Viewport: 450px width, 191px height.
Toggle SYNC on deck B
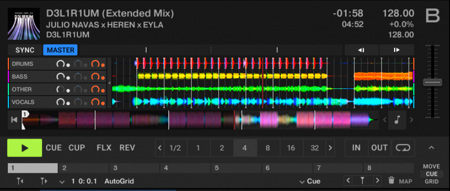pos(25,50)
